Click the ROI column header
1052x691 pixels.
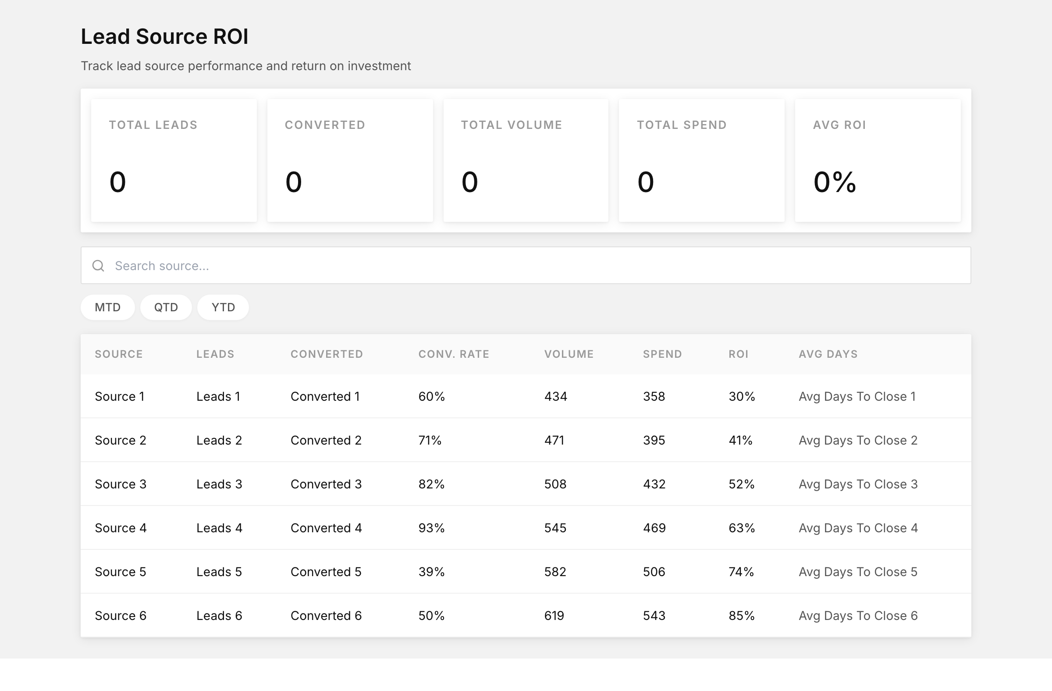[739, 354]
